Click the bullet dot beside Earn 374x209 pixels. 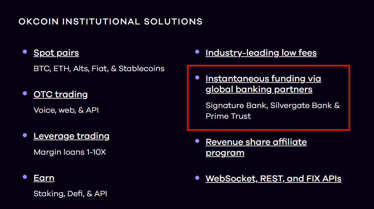[x=25, y=177]
